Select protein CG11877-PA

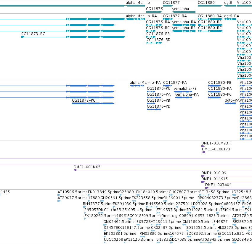coord(175,83)
